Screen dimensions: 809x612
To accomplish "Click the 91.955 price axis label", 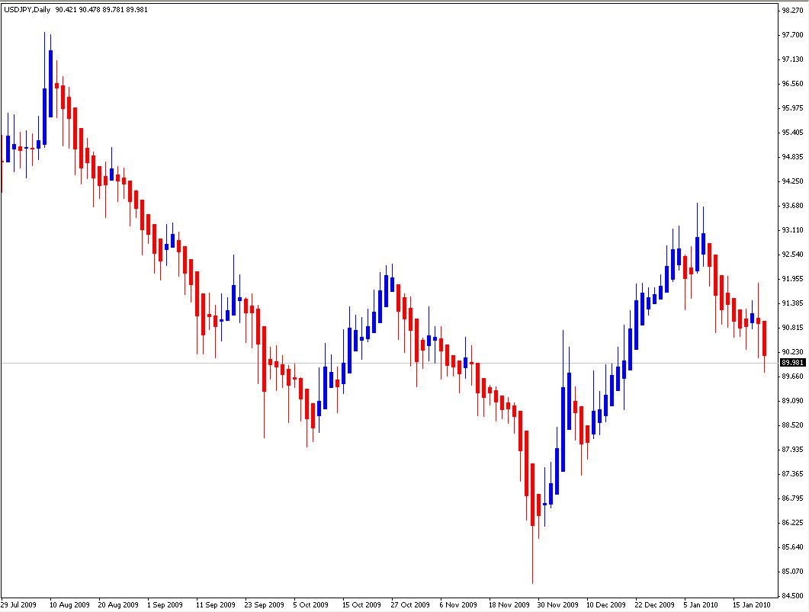I will point(792,278).
